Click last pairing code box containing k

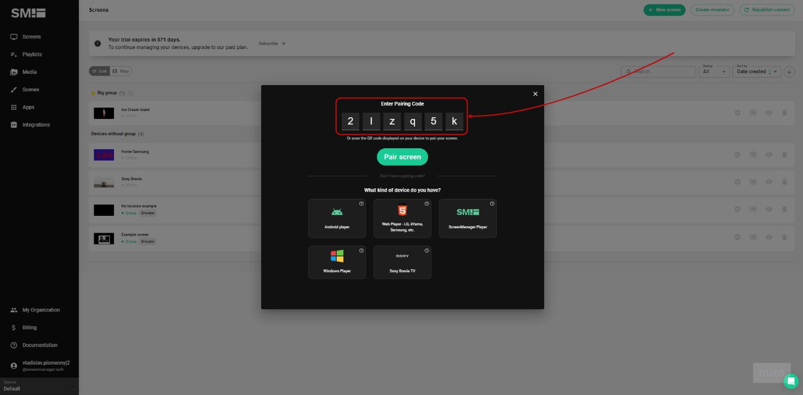[x=455, y=121]
